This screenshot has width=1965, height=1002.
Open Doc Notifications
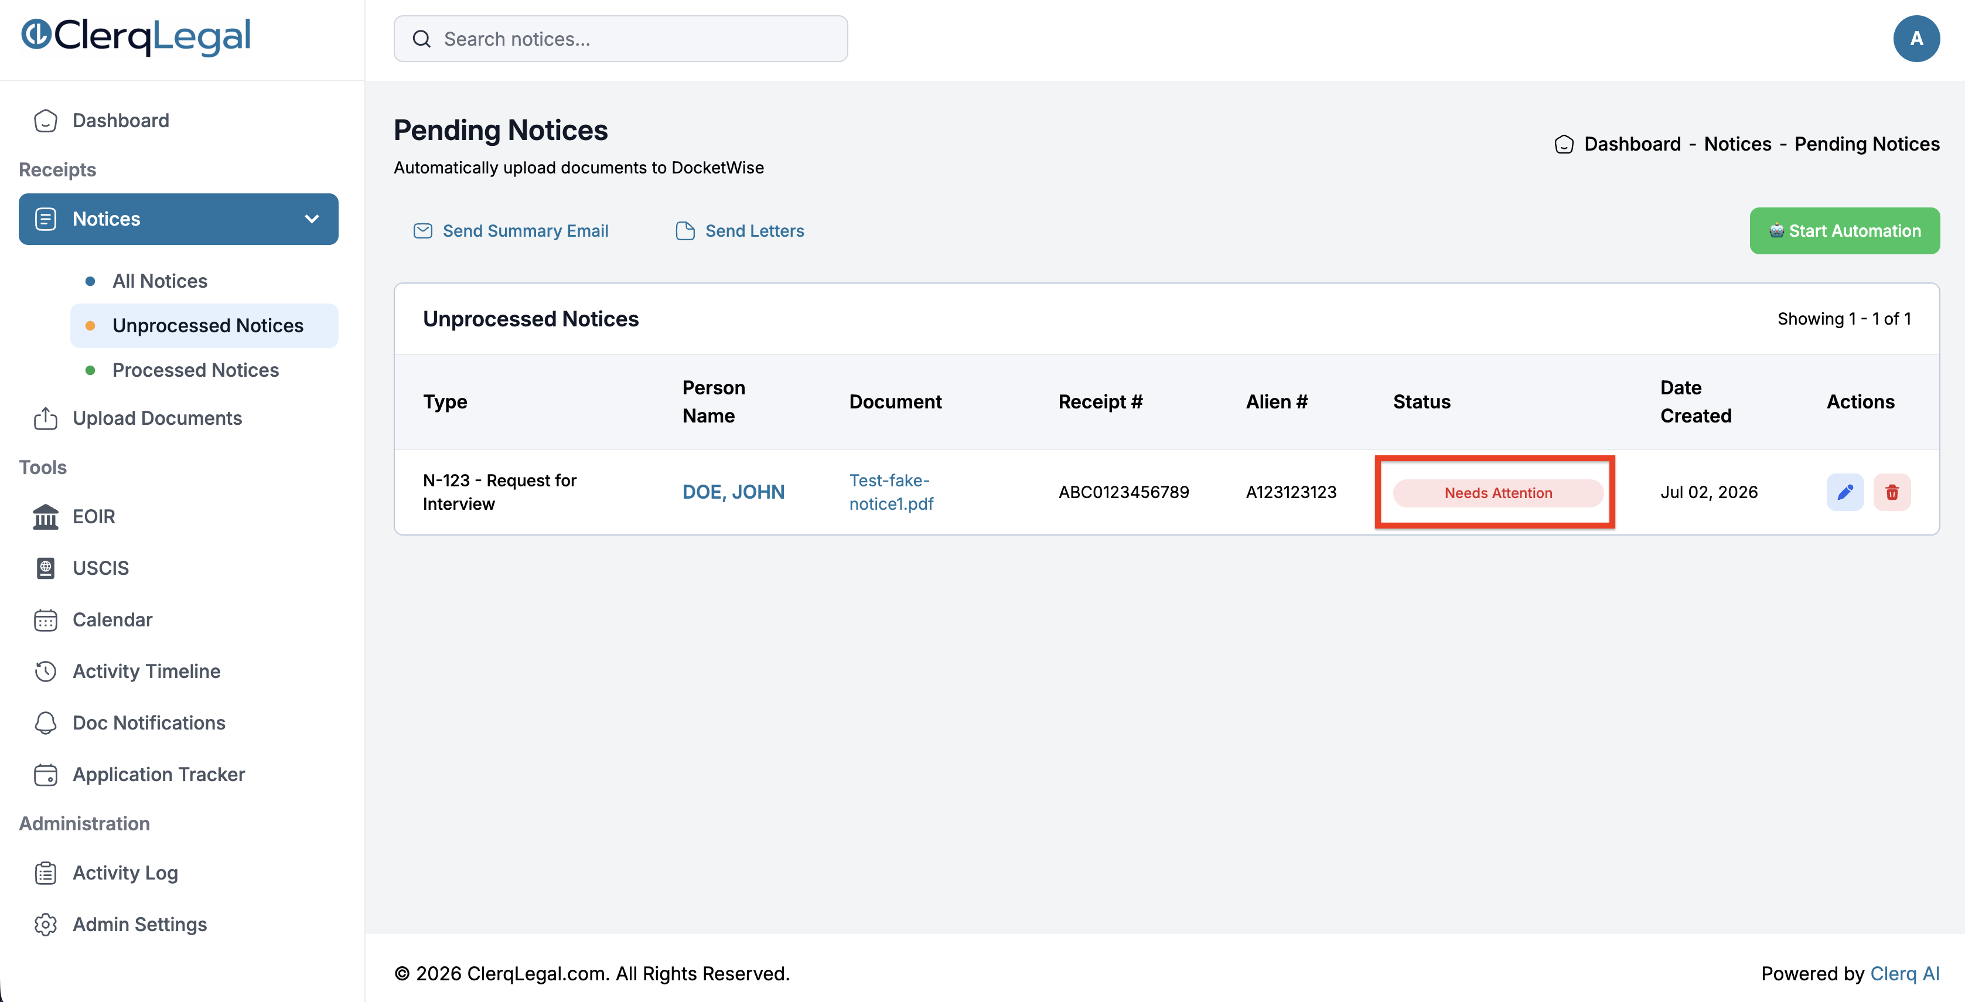(x=149, y=722)
